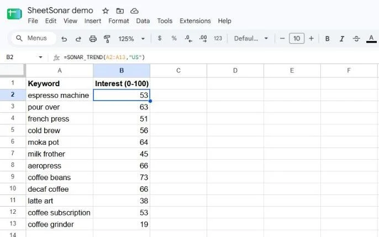Format as percent icon
Image resolution: width=379 pixels, height=237 pixels.
(174, 38)
